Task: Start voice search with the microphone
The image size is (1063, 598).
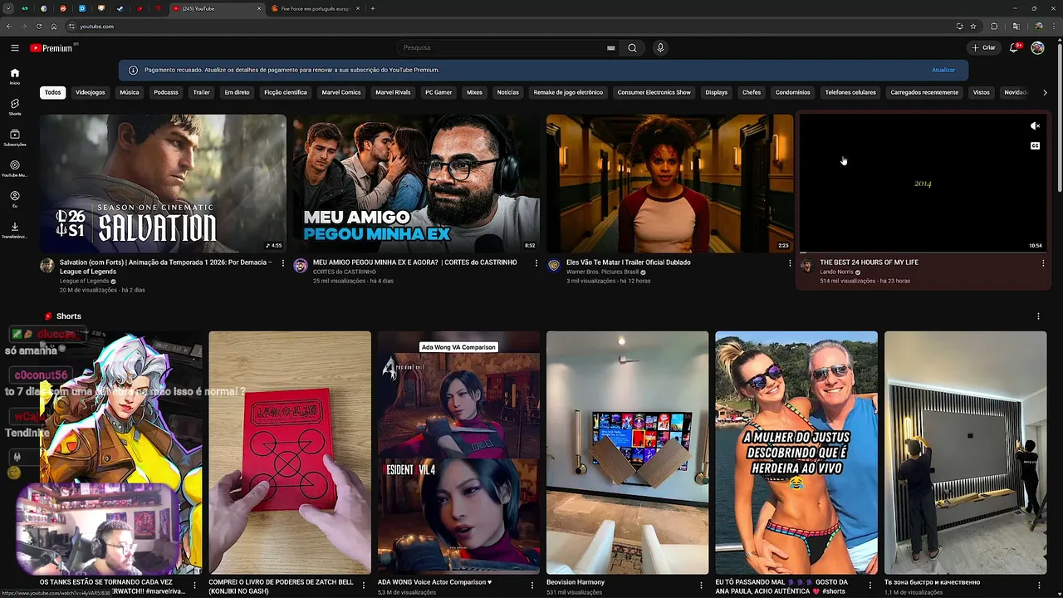Action: coord(660,48)
